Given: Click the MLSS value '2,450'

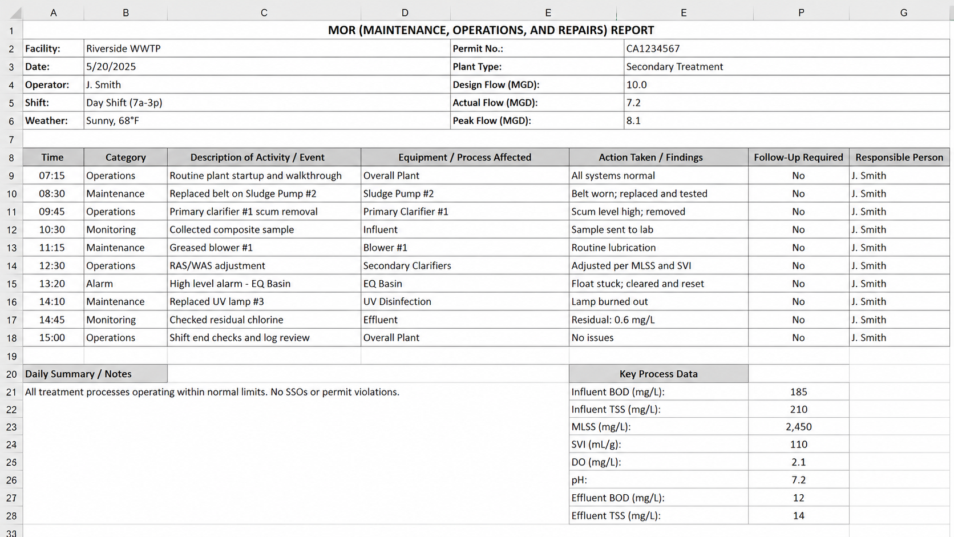Looking at the screenshot, I should 798,427.
